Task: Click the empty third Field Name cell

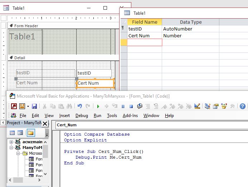Action: (x=145, y=42)
